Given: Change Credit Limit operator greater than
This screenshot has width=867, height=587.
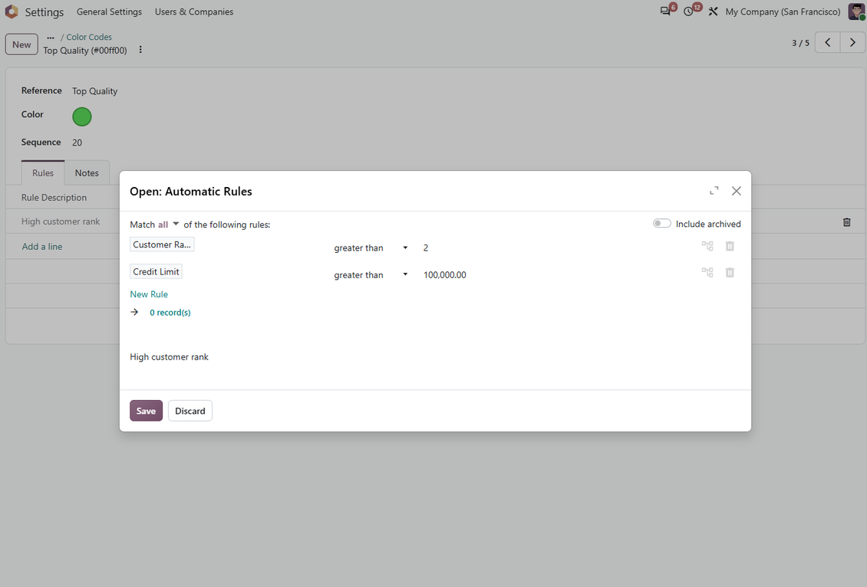Looking at the screenshot, I should click(371, 275).
